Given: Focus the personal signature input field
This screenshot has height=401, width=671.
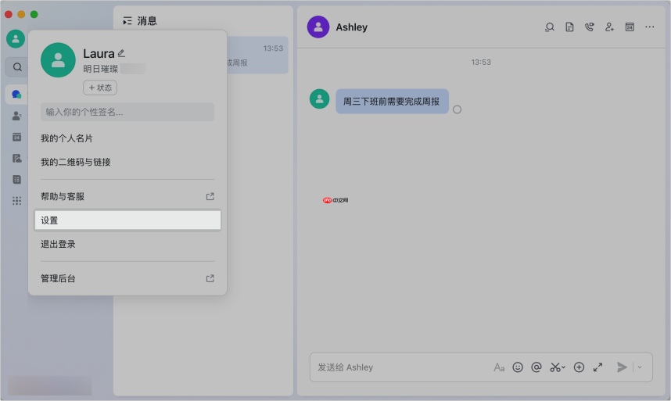Looking at the screenshot, I should coord(127,112).
